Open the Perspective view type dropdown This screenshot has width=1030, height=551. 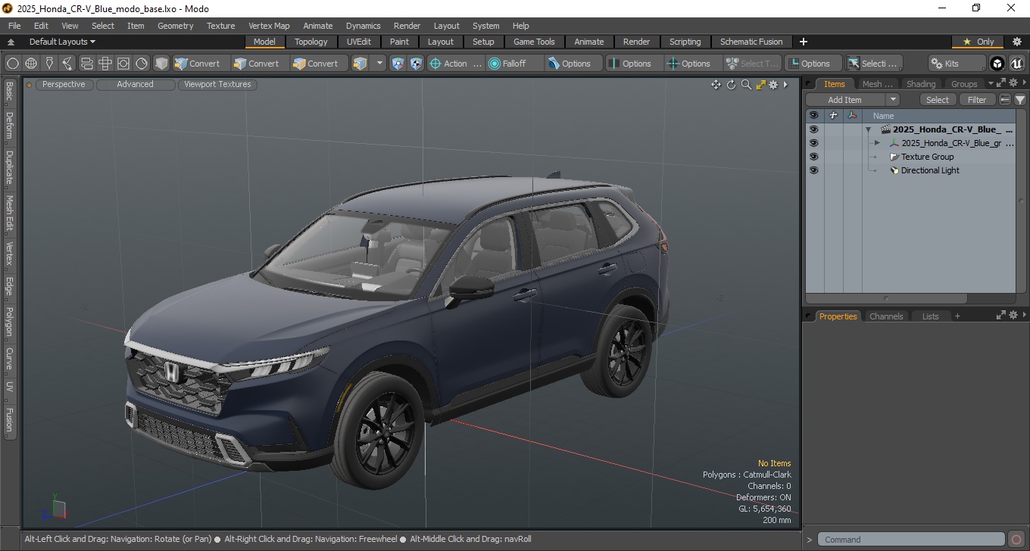[x=64, y=85]
